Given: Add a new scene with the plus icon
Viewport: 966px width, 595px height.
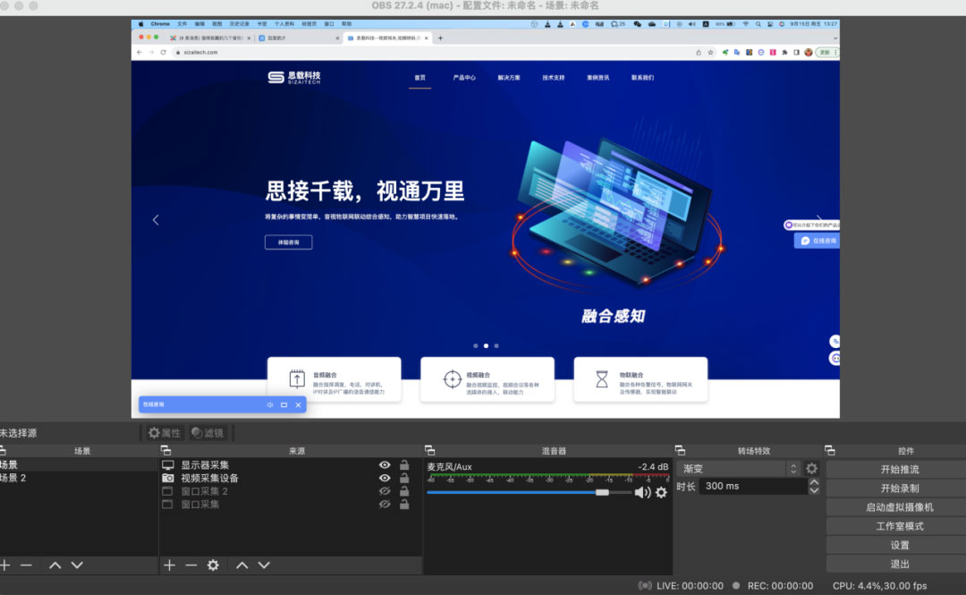Looking at the screenshot, I should coord(5,565).
